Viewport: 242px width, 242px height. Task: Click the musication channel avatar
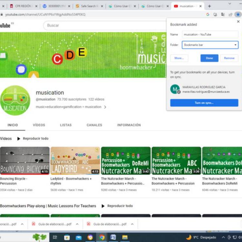(x=15, y=100)
